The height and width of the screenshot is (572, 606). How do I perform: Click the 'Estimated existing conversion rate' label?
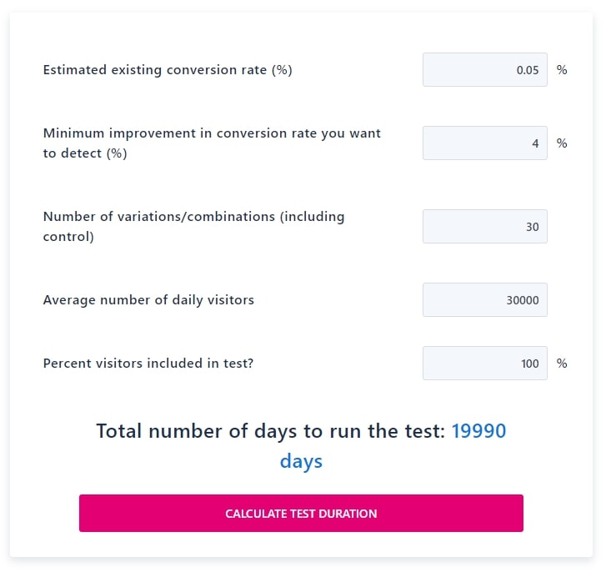(168, 70)
